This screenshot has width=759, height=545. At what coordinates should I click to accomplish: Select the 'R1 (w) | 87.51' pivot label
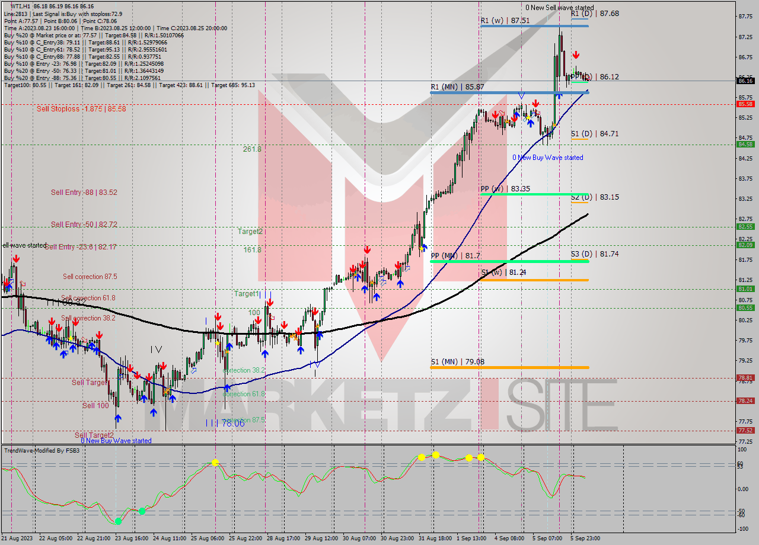pyautogui.click(x=505, y=21)
